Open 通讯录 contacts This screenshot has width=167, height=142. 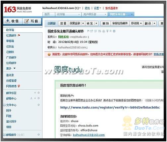click(10, 75)
